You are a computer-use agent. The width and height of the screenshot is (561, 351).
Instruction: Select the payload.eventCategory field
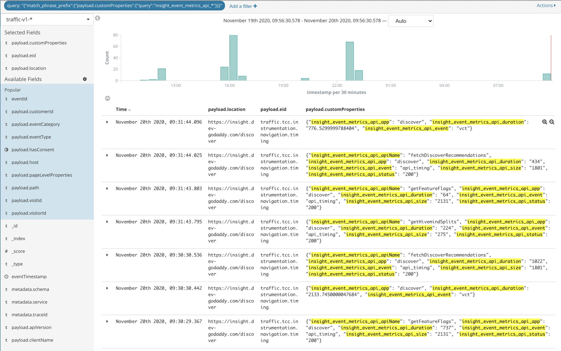coord(36,124)
